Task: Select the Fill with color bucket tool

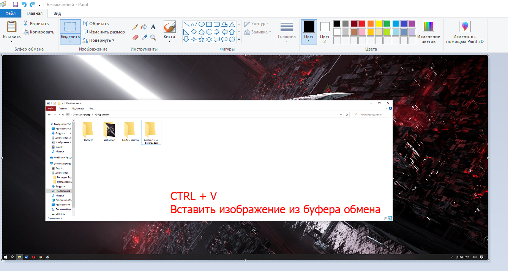Action: coord(144,27)
